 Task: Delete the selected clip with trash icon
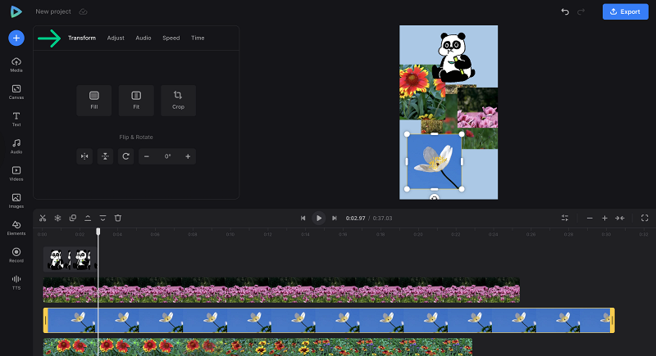pos(118,218)
